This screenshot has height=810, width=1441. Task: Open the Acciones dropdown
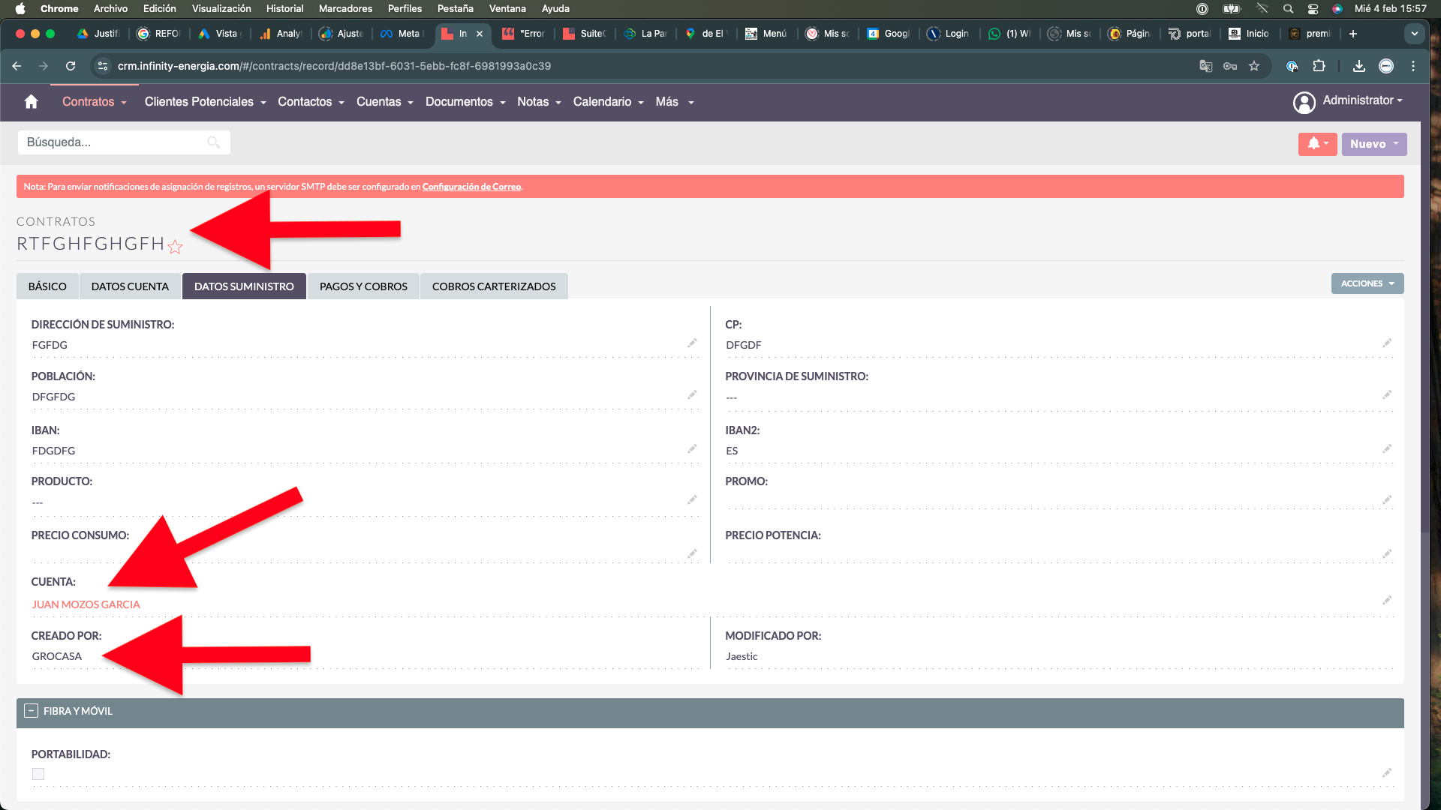(x=1367, y=283)
